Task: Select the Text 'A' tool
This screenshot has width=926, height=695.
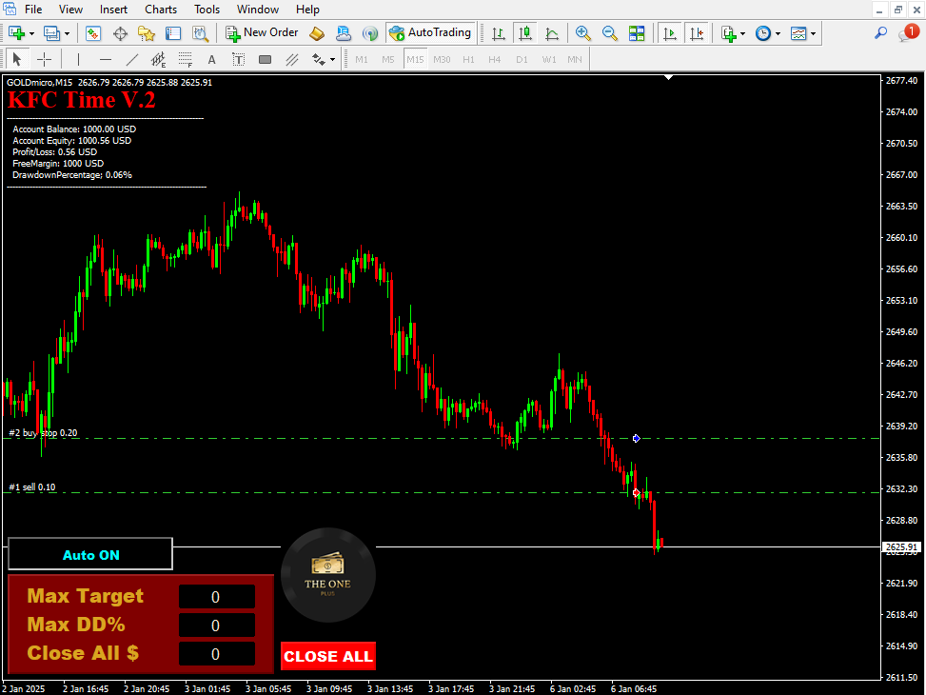Action: (211, 59)
